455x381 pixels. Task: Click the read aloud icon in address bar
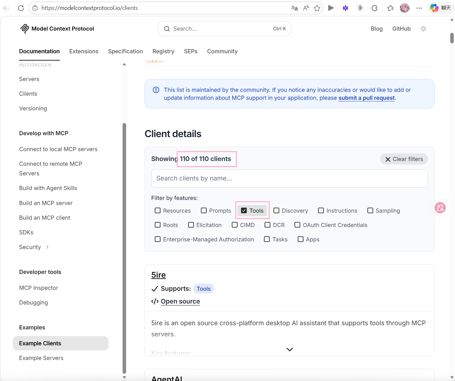click(306, 8)
